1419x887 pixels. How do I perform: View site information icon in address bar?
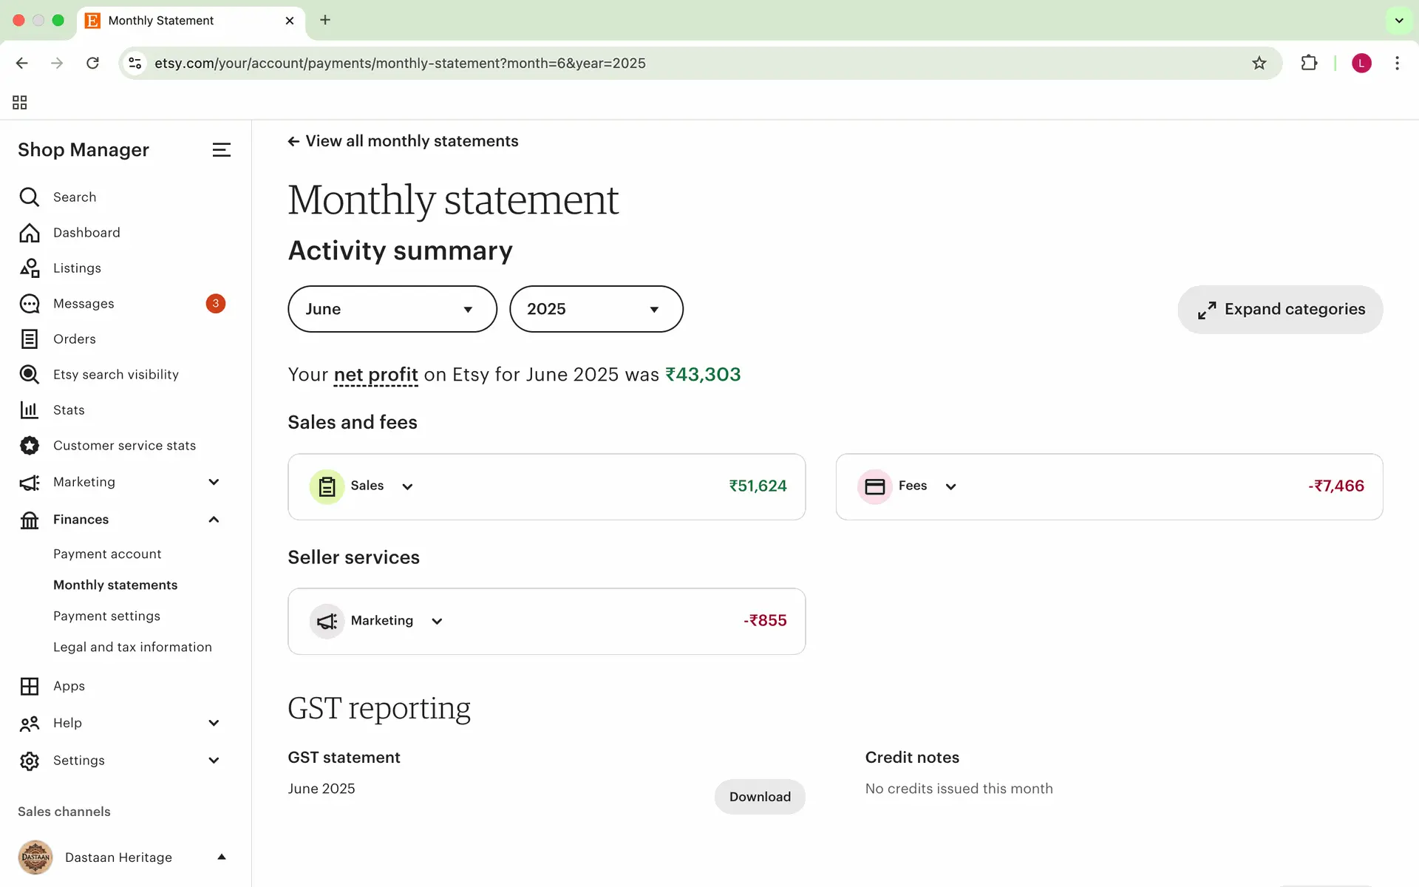point(135,63)
